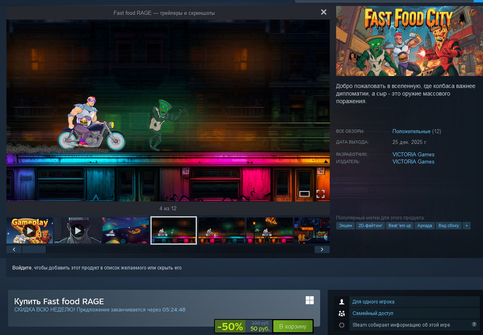Enter fullscreen via the corner brackets icon

321,194
